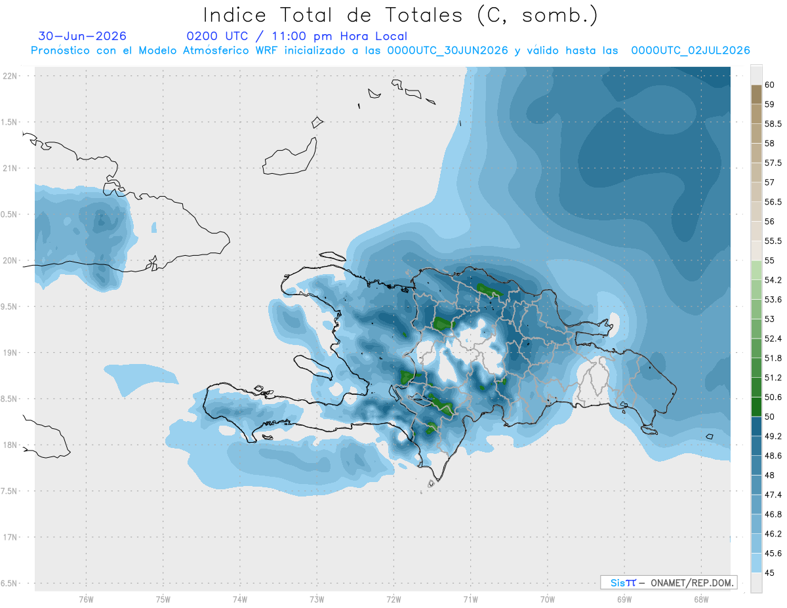This screenshot has width=787, height=608.
Task: Click the latitude axis label '18N'
Action: click(x=10, y=445)
